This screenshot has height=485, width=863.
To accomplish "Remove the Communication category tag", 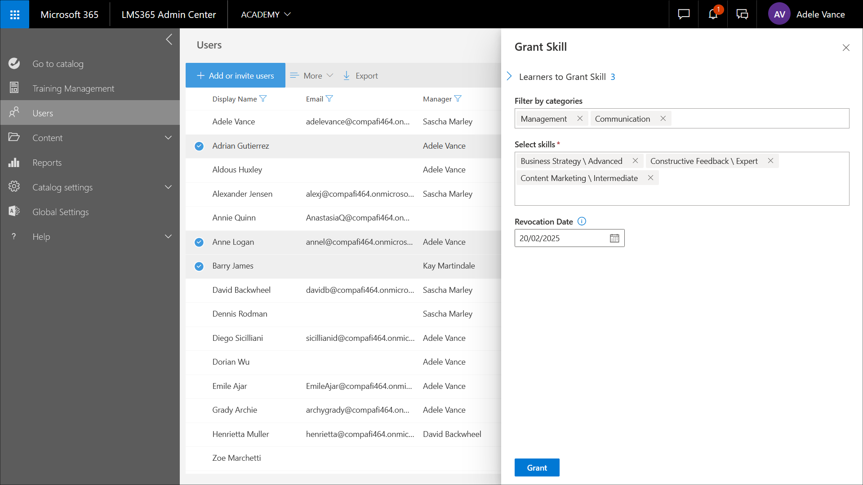I will [x=663, y=119].
